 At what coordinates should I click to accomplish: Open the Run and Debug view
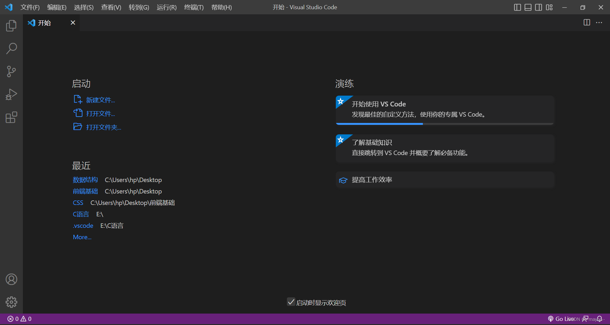click(11, 94)
